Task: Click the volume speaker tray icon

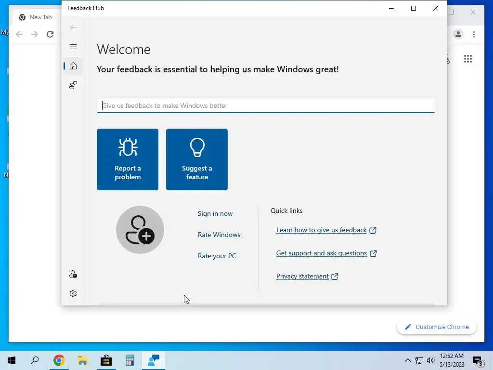Action: tap(430, 360)
